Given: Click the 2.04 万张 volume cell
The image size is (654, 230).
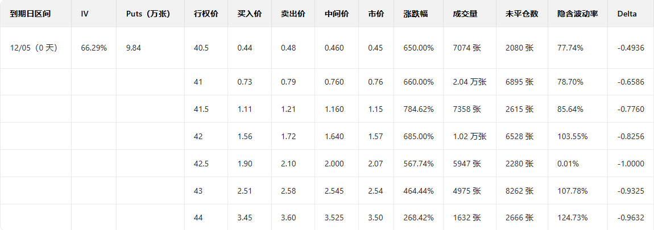Looking at the screenshot, I should pyautogui.click(x=470, y=82).
